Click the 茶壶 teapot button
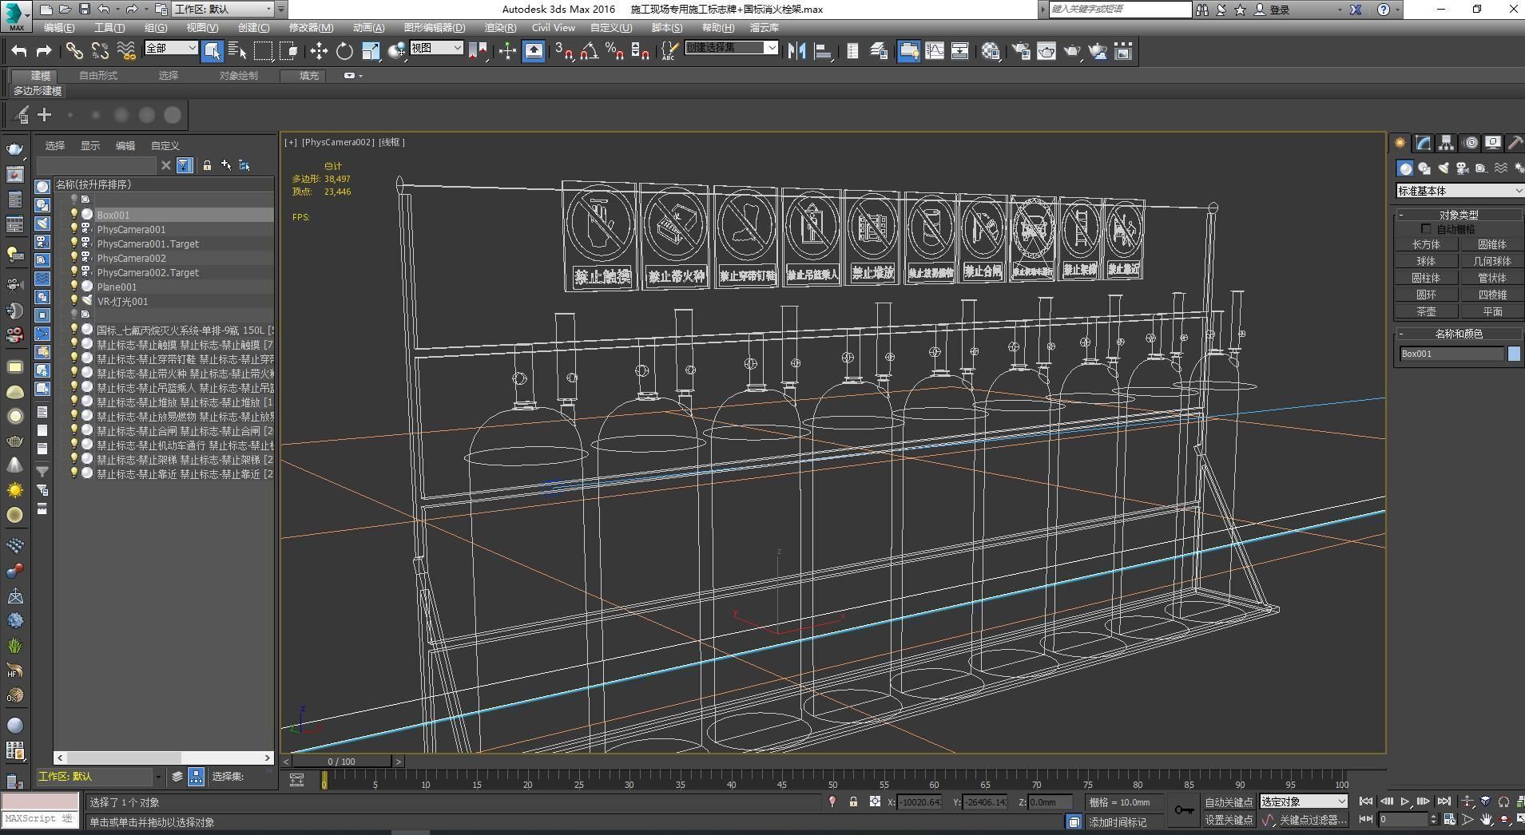The height and width of the screenshot is (835, 1525). click(1426, 312)
